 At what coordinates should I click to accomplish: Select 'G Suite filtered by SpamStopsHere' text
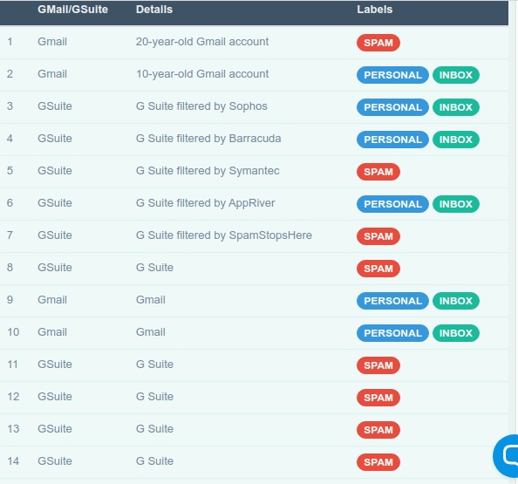(224, 235)
